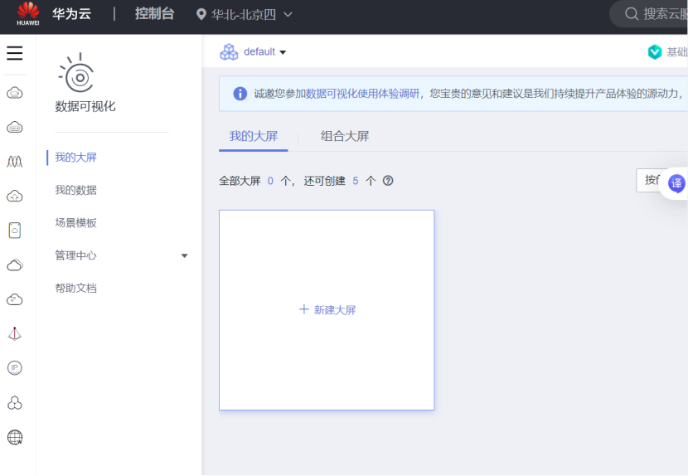Click the pyramid-shaped sidebar icon
Screen dimensions: 688x476
click(14, 333)
